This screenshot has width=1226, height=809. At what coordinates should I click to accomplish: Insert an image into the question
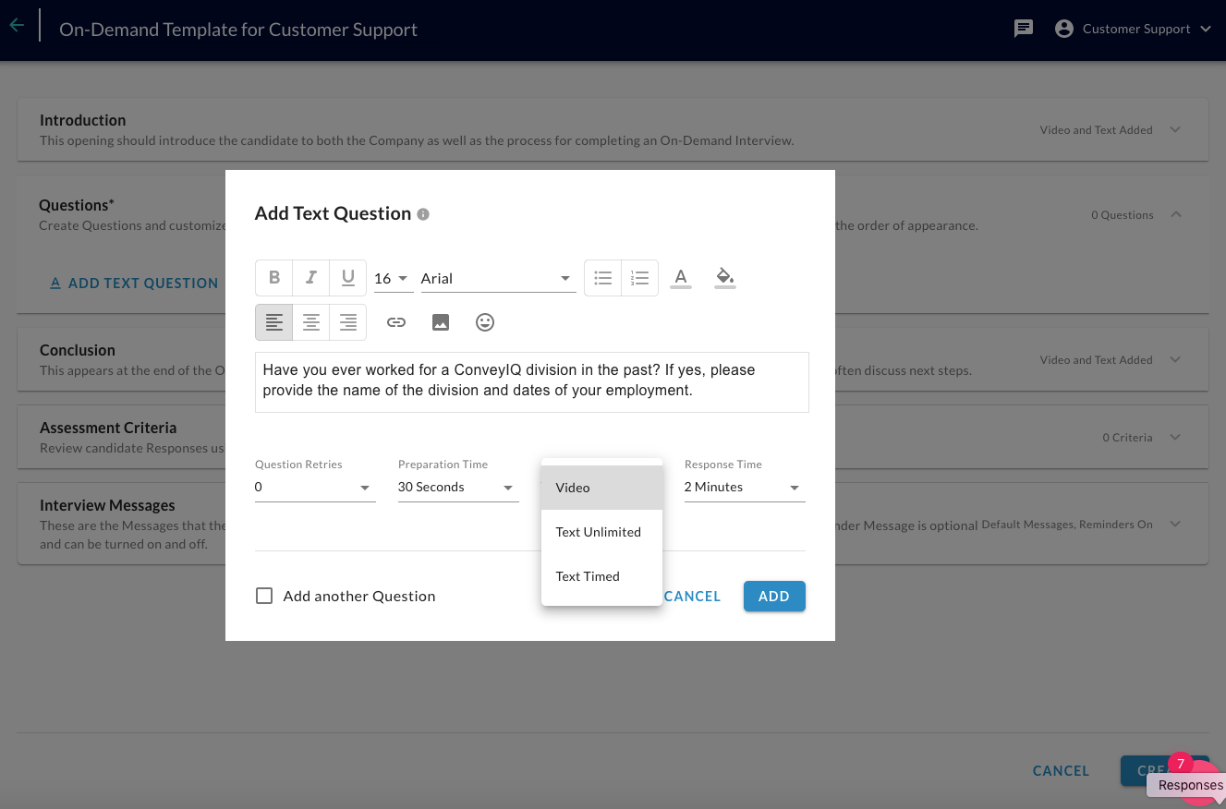tap(441, 322)
